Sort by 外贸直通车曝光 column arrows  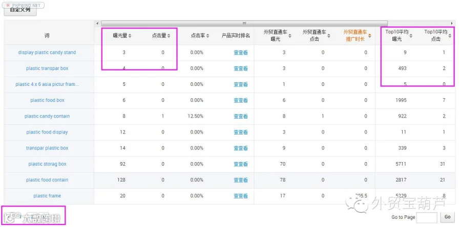[290, 36]
